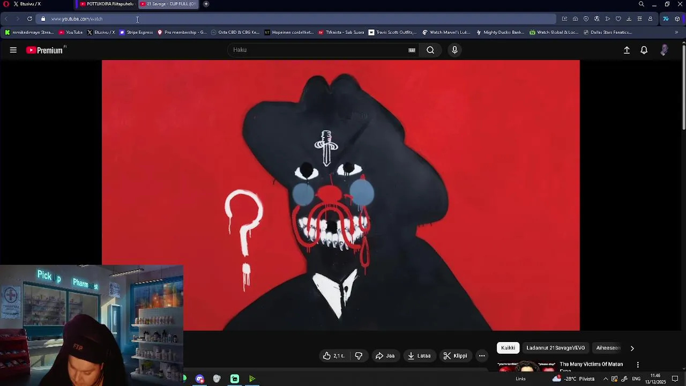Open the YouTube upload/create icon

[x=627, y=50]
